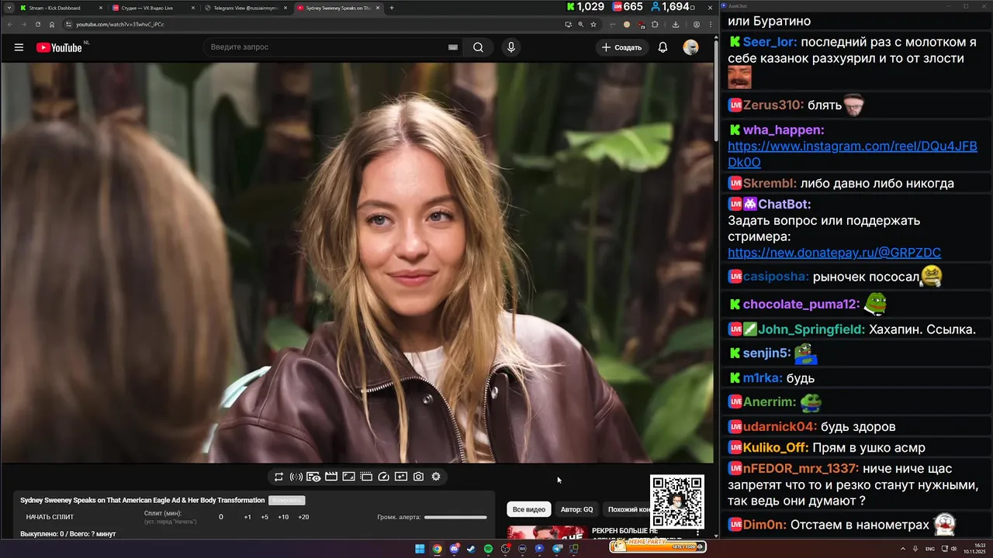Click the Создать button
993x558 pixels.
tap(621, 47)
